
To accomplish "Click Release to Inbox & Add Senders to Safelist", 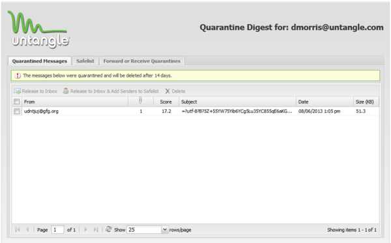I will click(x=111, y=91).
